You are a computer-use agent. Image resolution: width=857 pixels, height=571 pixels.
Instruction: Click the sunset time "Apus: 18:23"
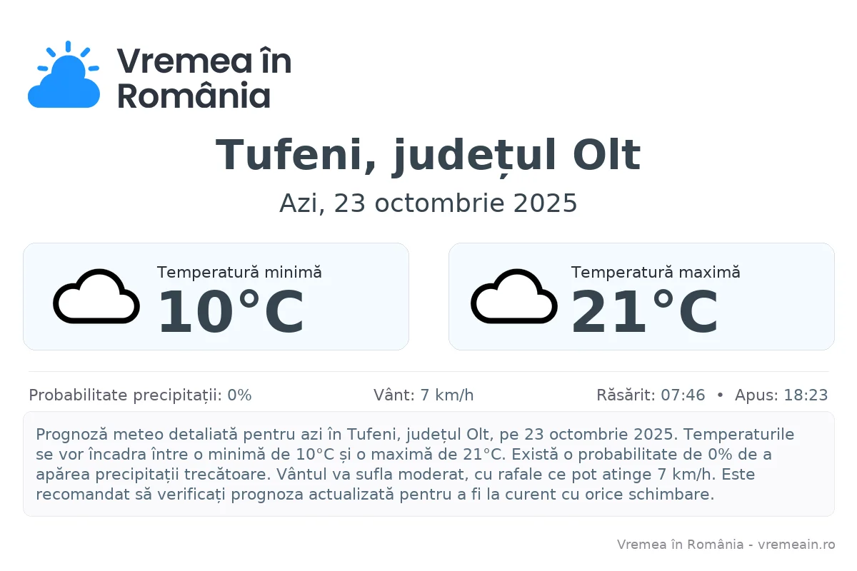click(781, 395)
